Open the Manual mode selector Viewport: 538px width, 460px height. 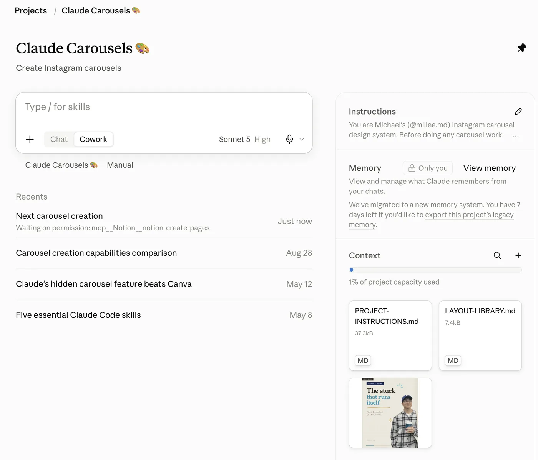coord(120,165)
